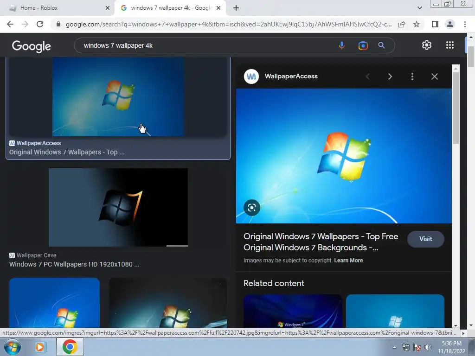The height and width of the screenshot is (356, 475).
Task: Open network status tray icon
Action: 405,347
